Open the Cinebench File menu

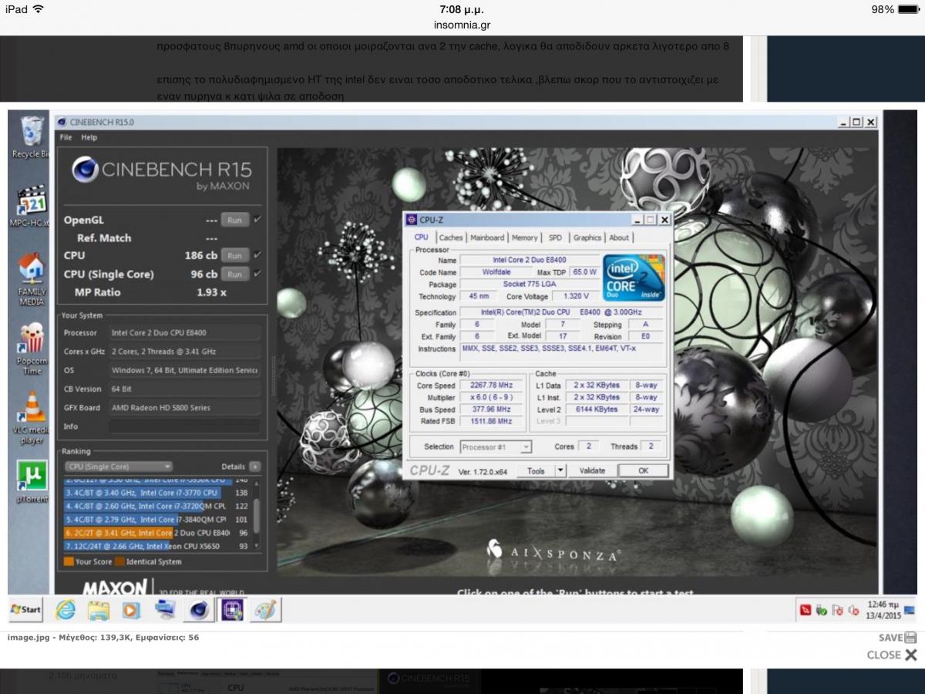click(x=66, y=137)
